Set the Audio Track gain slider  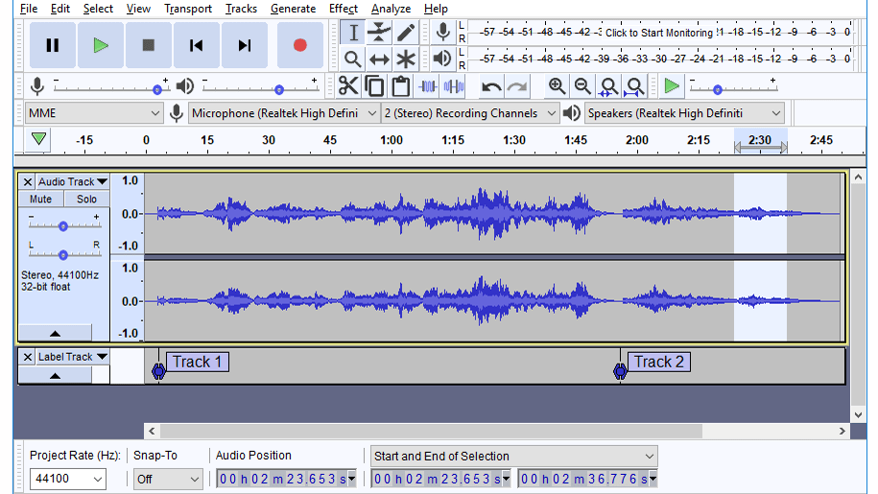[64, 225]
